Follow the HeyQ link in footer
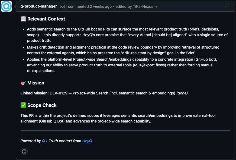 87,141
